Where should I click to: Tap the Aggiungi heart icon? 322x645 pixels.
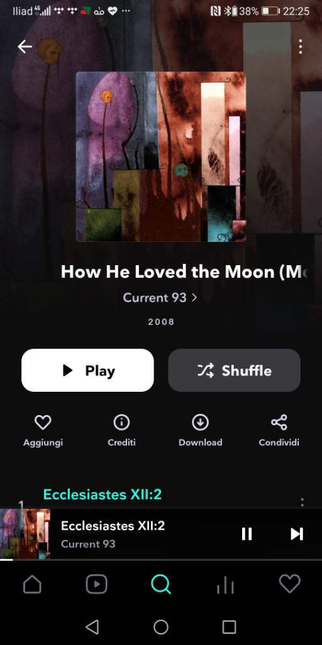click(x=43, y=423)
